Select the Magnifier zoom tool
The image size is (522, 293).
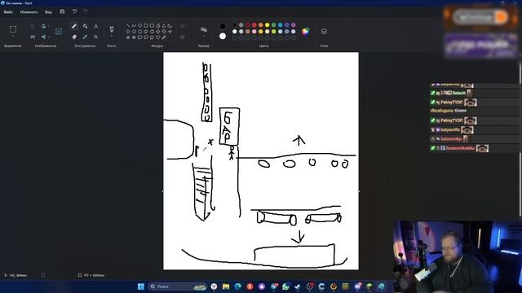(95, 37)
